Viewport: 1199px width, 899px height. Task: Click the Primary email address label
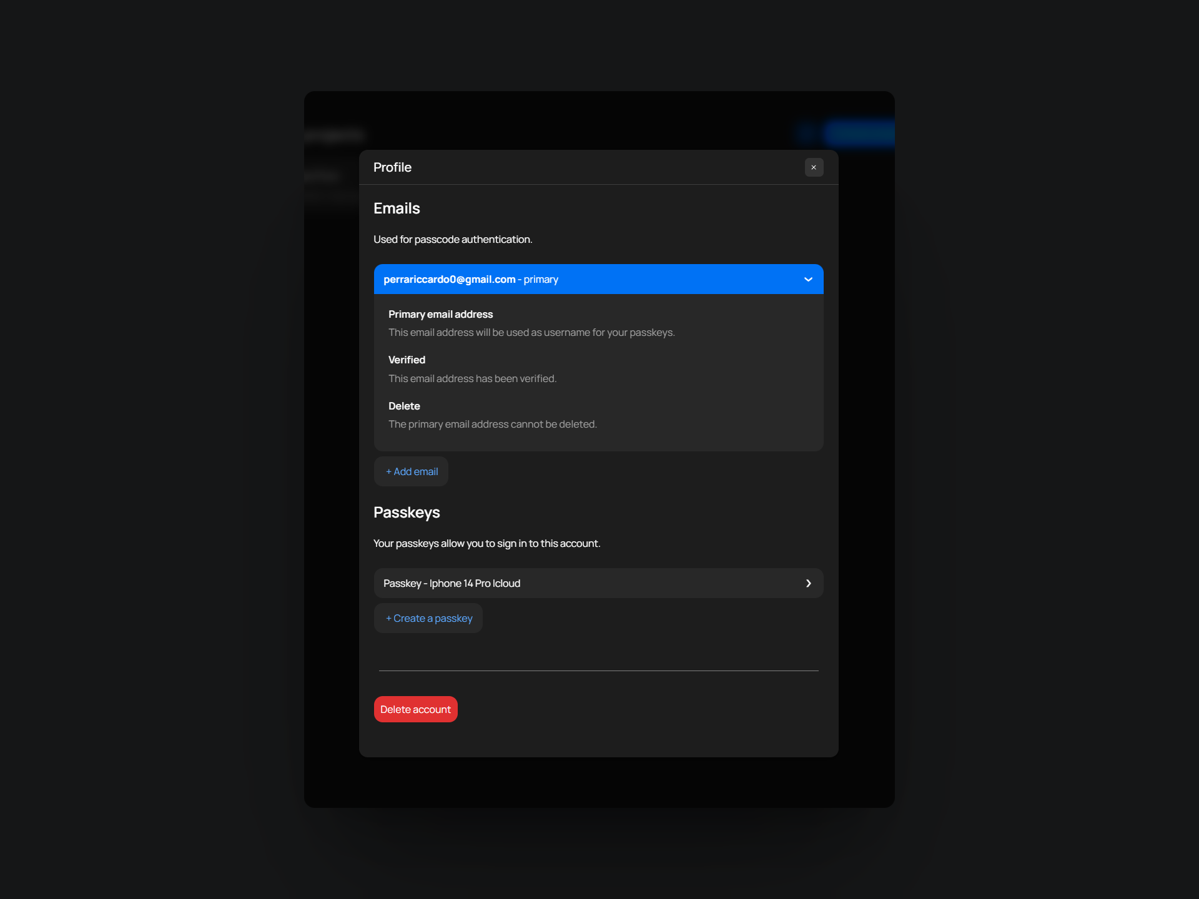(x=440, y=314)
